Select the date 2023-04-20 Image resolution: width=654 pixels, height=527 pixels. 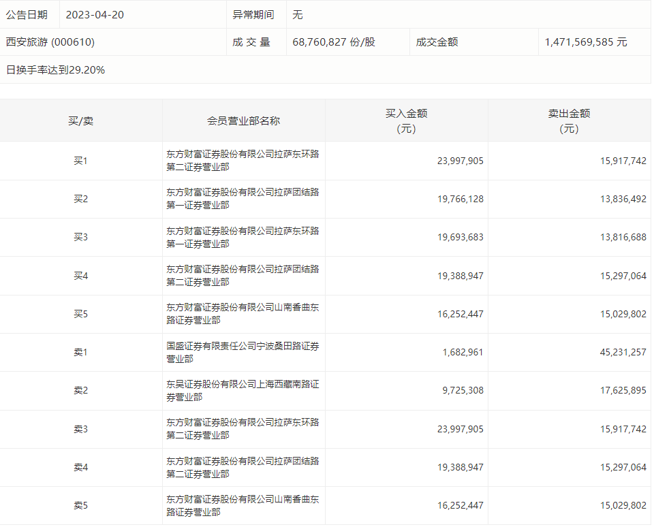tap(95, 14)
